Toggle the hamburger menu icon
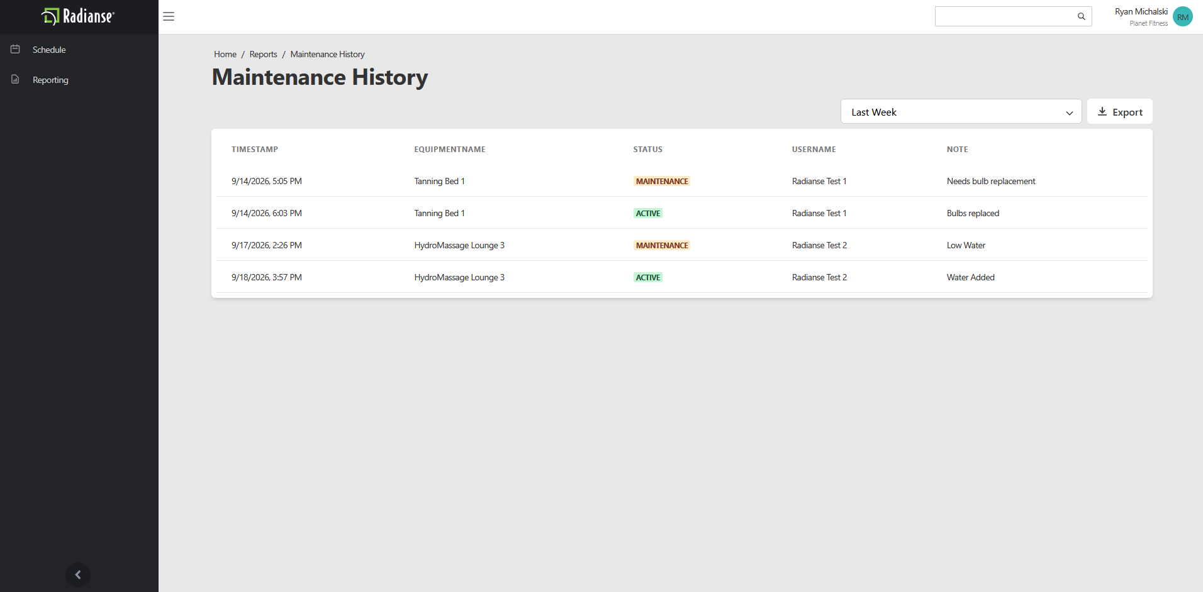Image resolution: width=1203 pixels, height=592 pixels. tap(169, 16)
